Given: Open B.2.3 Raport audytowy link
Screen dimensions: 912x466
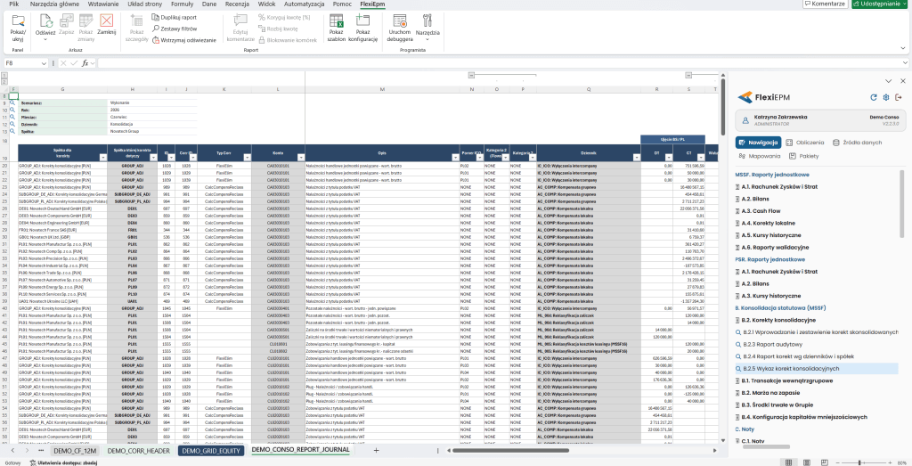Looking at the screenshot, I should [771, 345].
